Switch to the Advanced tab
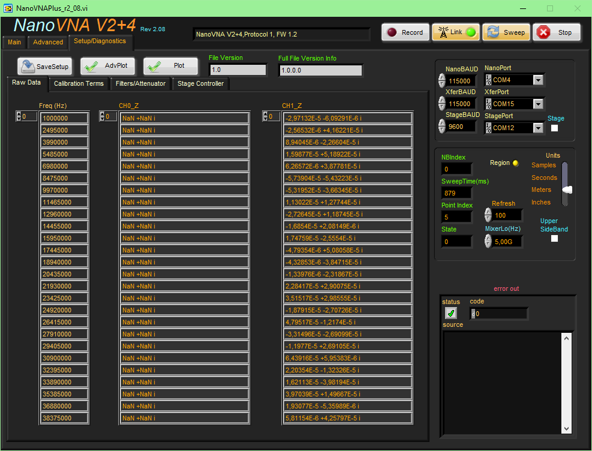The height and width of the screenshot is (451, 592). click(x=48, y=42)
